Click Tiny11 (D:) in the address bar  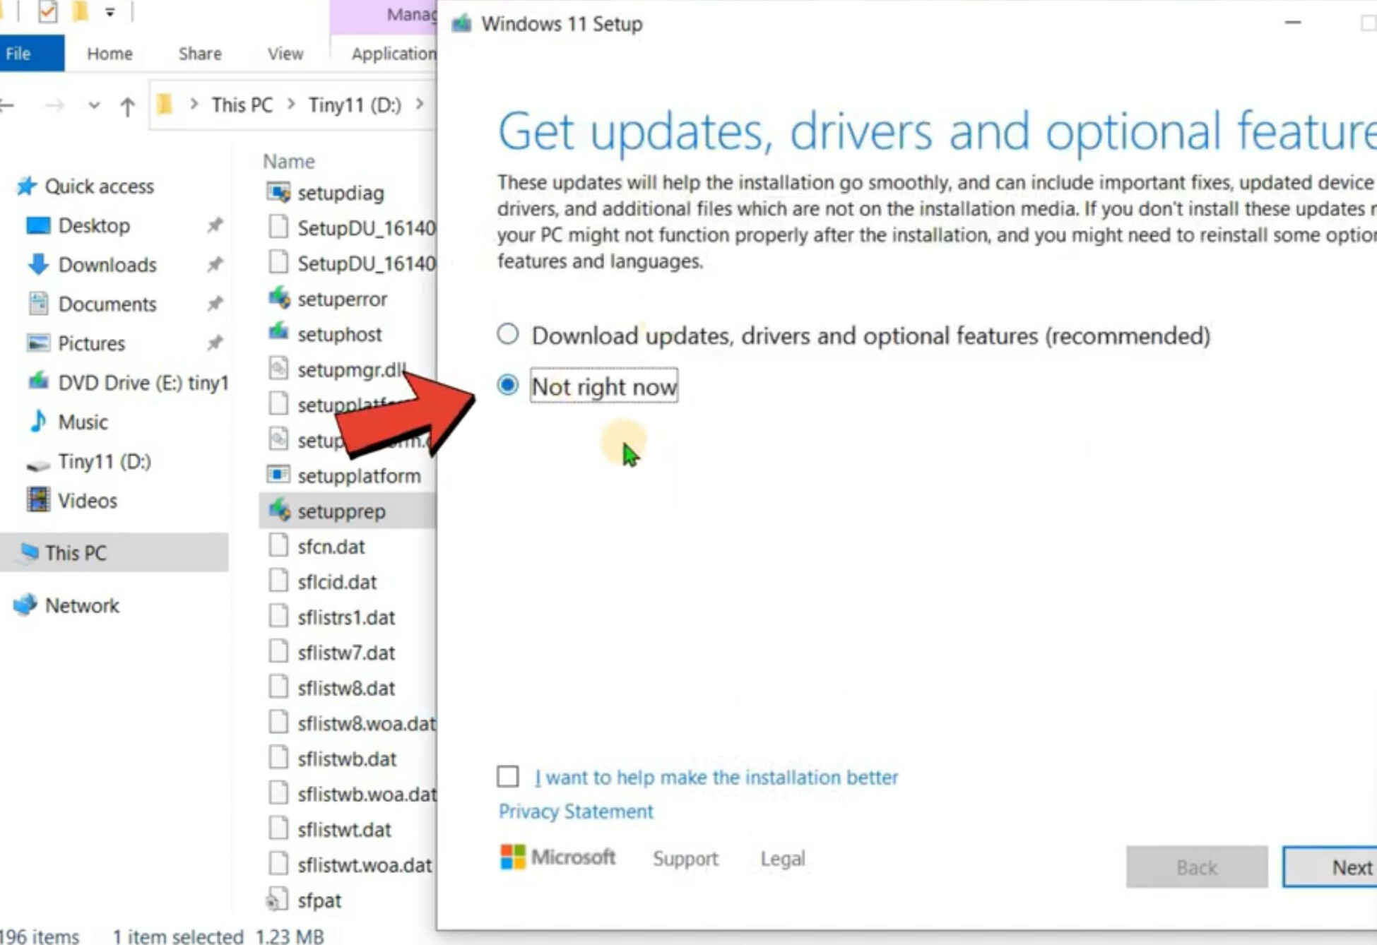coord(355,105)
